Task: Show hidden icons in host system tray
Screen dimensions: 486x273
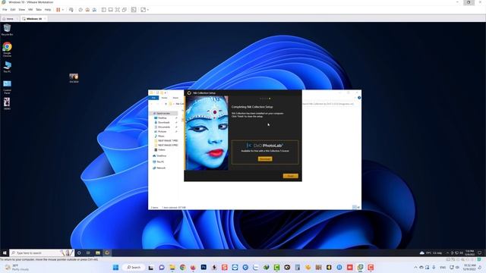Action: [415, 267]
